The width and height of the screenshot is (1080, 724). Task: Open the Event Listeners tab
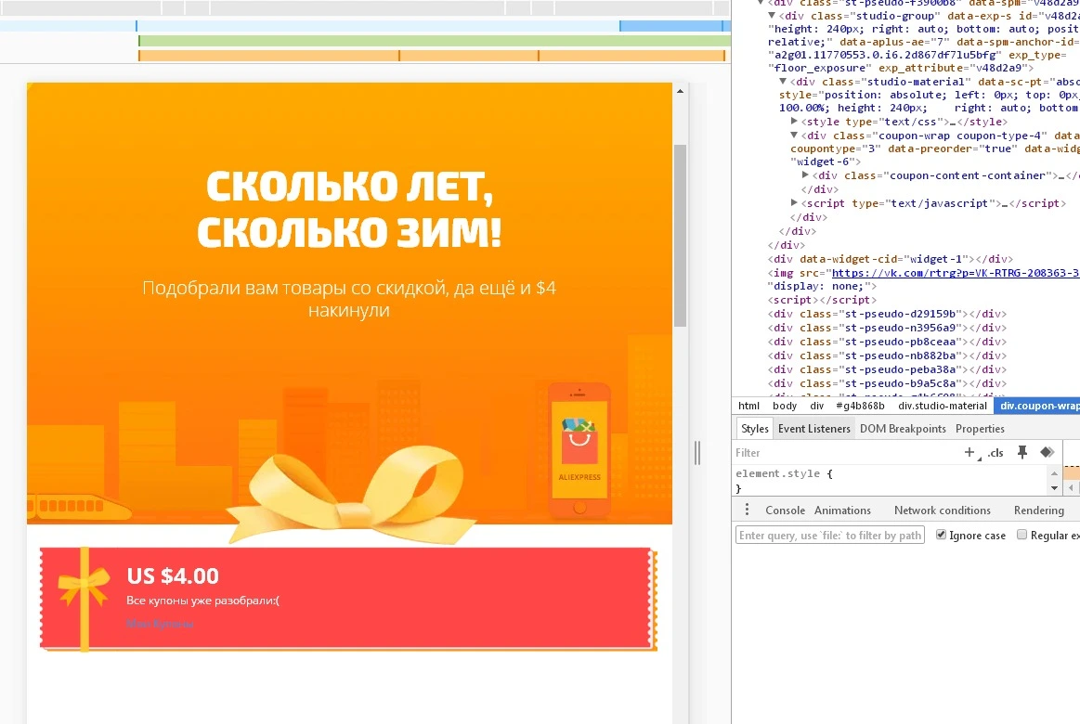pyautogui.click(x=814, y=428)
